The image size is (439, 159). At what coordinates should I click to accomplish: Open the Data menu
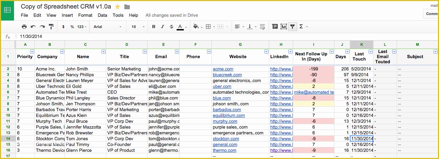point(102,15)
